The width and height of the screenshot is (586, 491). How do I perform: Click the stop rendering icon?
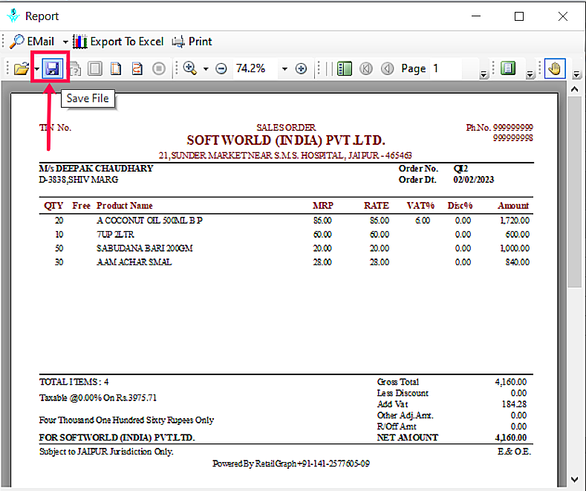point(159,69)
